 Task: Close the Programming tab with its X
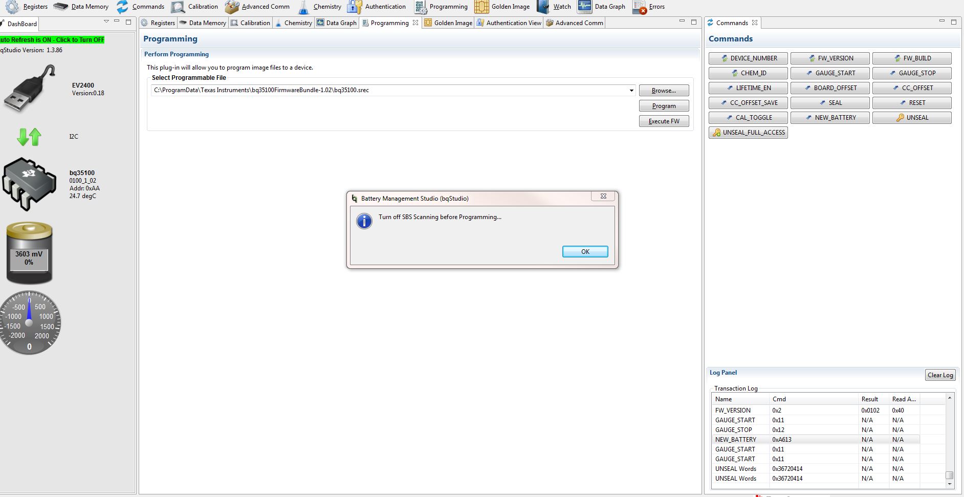click(x=415, y=23)
